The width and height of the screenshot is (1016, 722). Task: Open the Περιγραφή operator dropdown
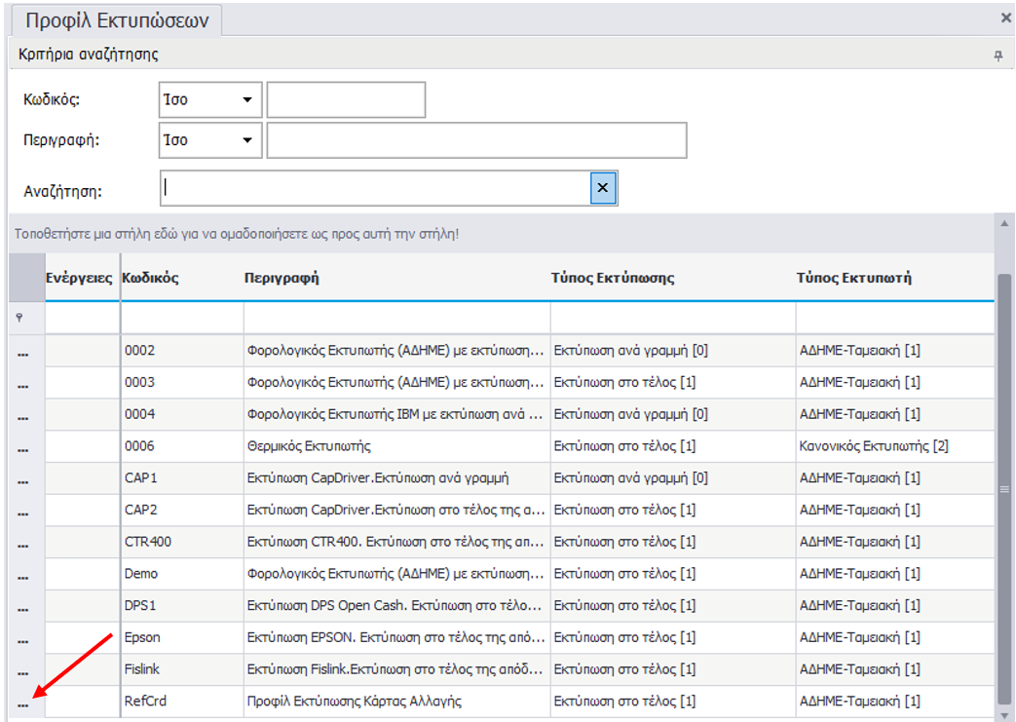click(246, 140)
